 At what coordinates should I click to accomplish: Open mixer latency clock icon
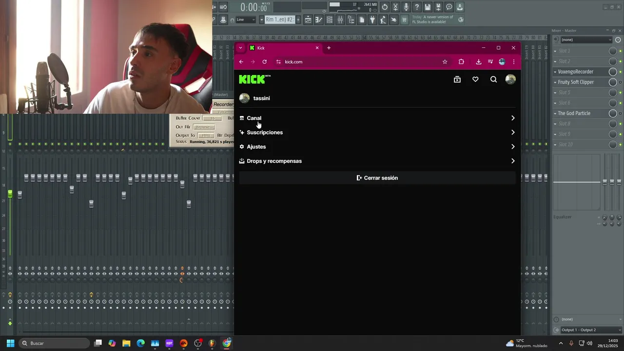tap(619, 39)
